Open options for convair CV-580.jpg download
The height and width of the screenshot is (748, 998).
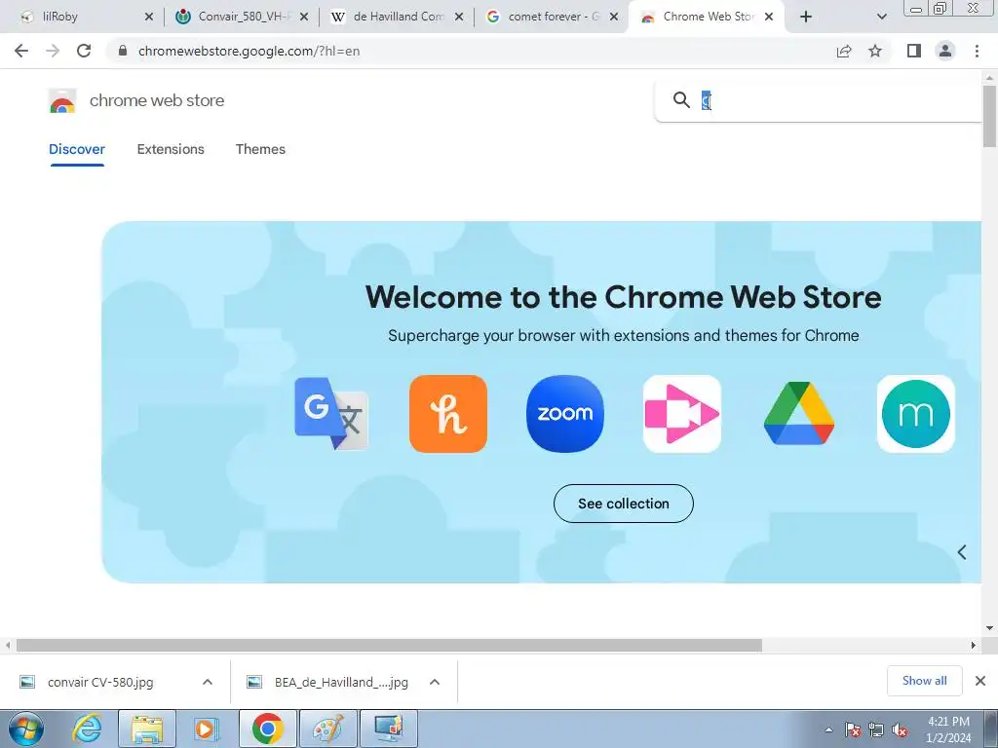point(208,682)
